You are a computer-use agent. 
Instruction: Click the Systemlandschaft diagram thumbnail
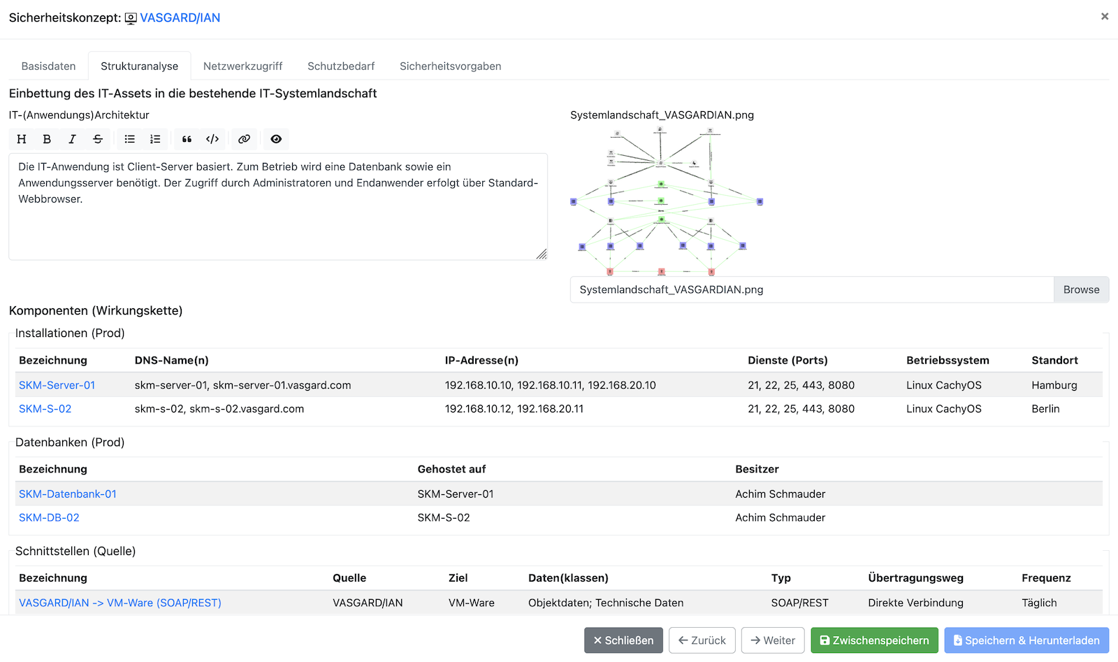[x=667, y=201]
